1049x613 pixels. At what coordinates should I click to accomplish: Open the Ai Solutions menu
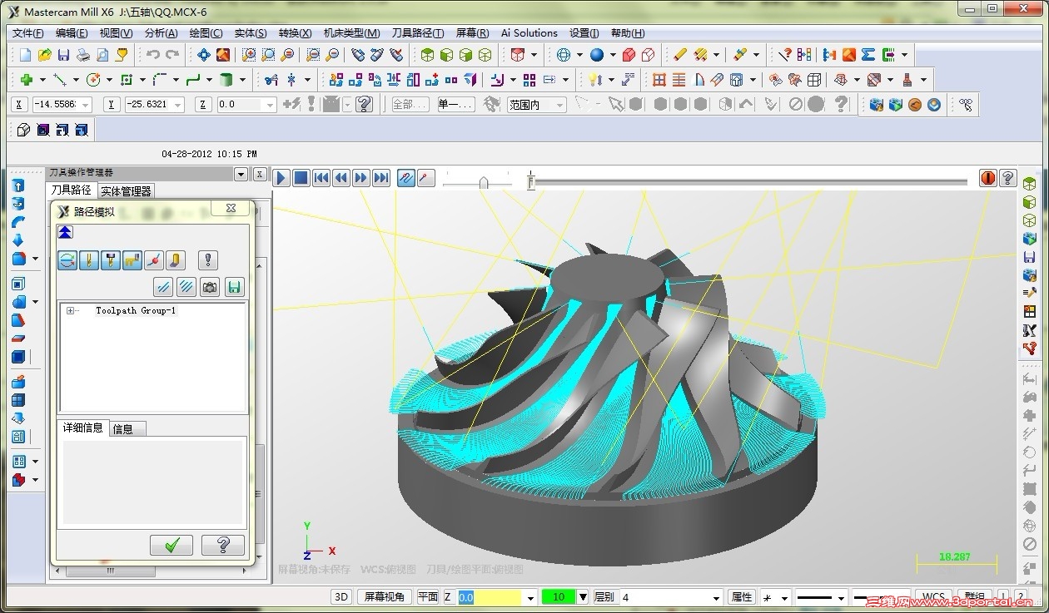click(x=529, y=33)
